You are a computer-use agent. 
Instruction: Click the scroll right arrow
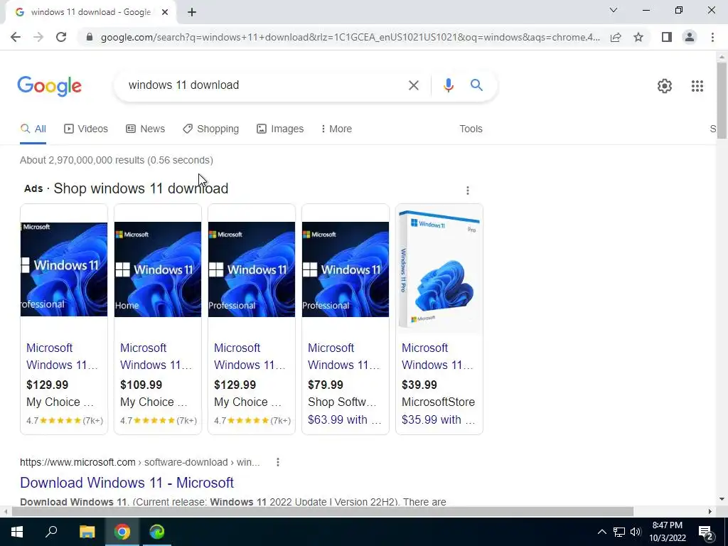pos(710,512)
